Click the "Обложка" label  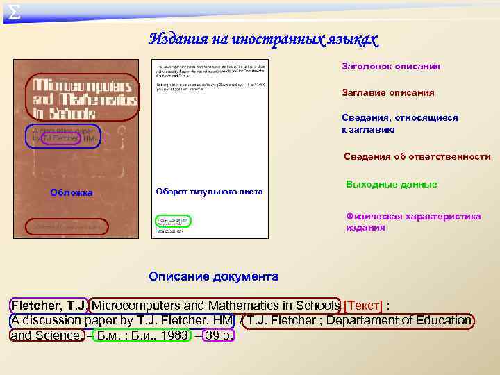tap(72, 192)
